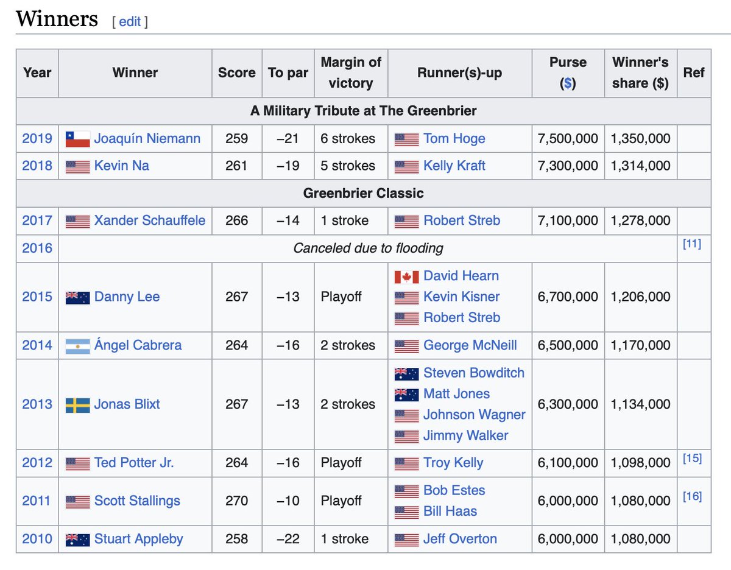Image resolution: width=731 pixels, height=570 pixels.
Task: Open runner-up Matt Jones link
Action: pos(457,393)
